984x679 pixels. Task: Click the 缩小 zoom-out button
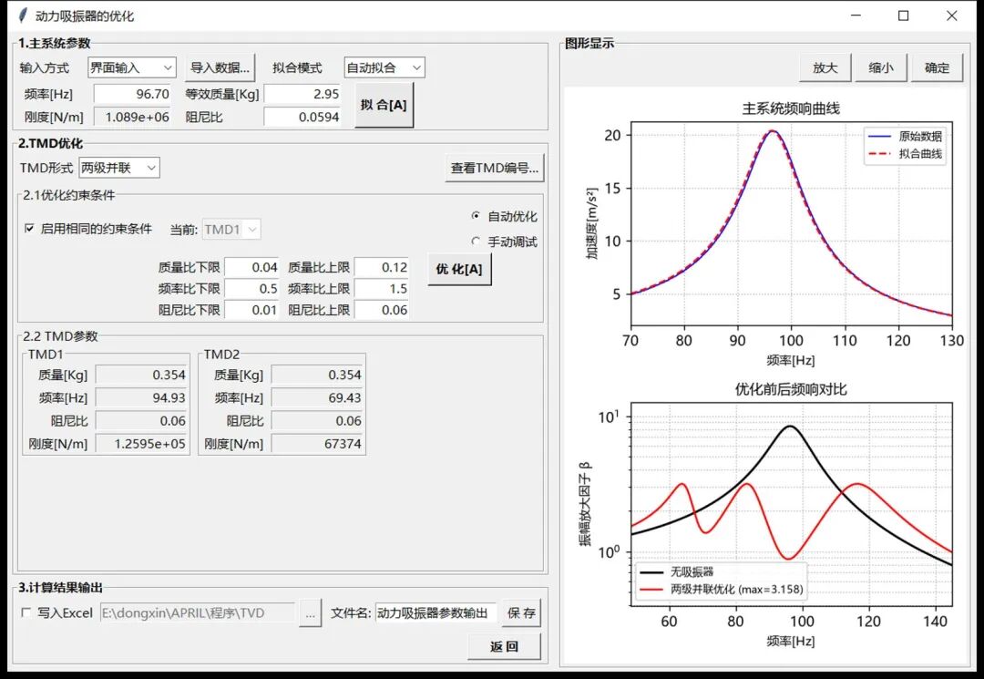(x=881, y=67)
